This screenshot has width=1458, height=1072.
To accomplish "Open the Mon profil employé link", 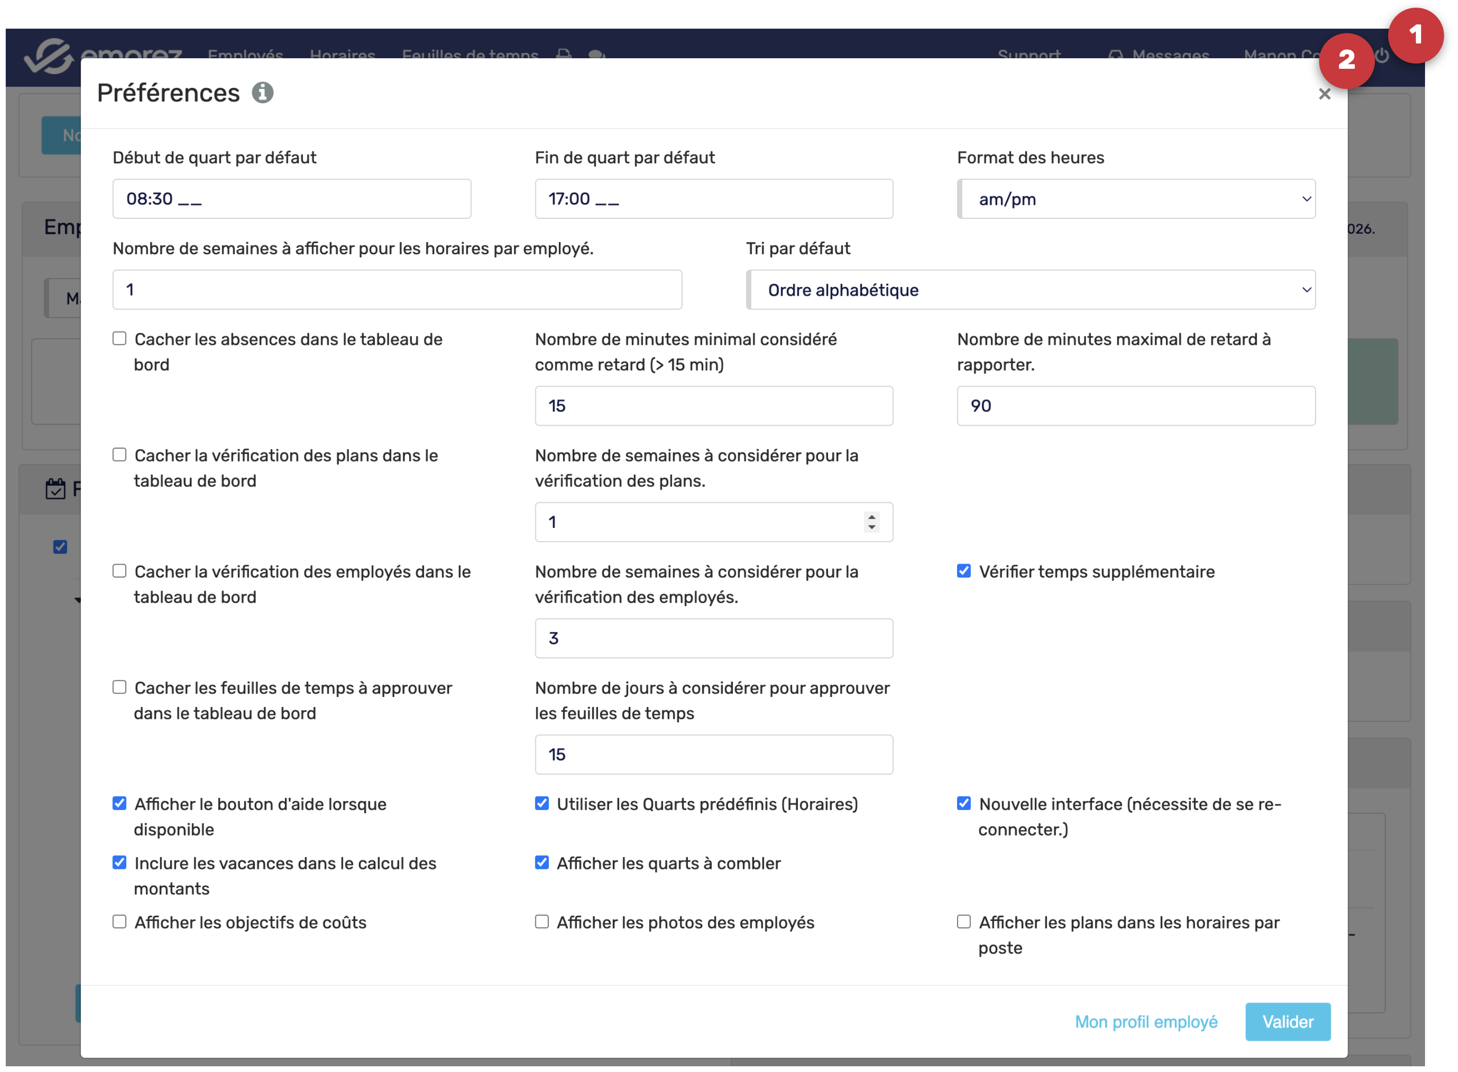I will pos(1146,1021).
